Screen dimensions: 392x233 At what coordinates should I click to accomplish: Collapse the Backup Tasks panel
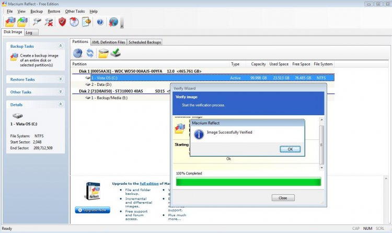61,46
